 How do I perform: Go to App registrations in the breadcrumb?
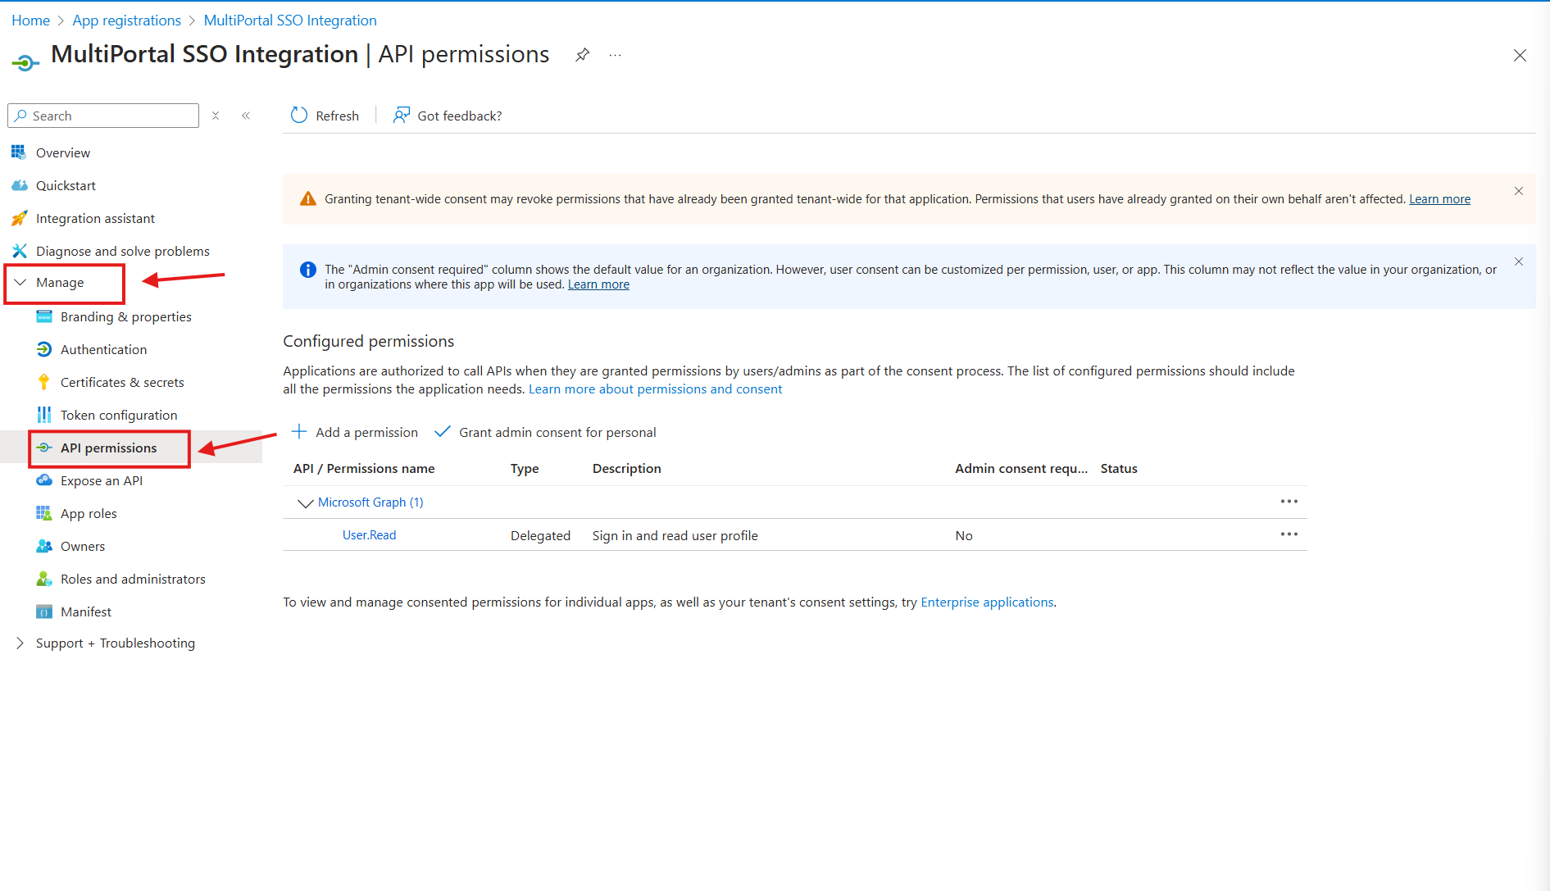(126, 20)
